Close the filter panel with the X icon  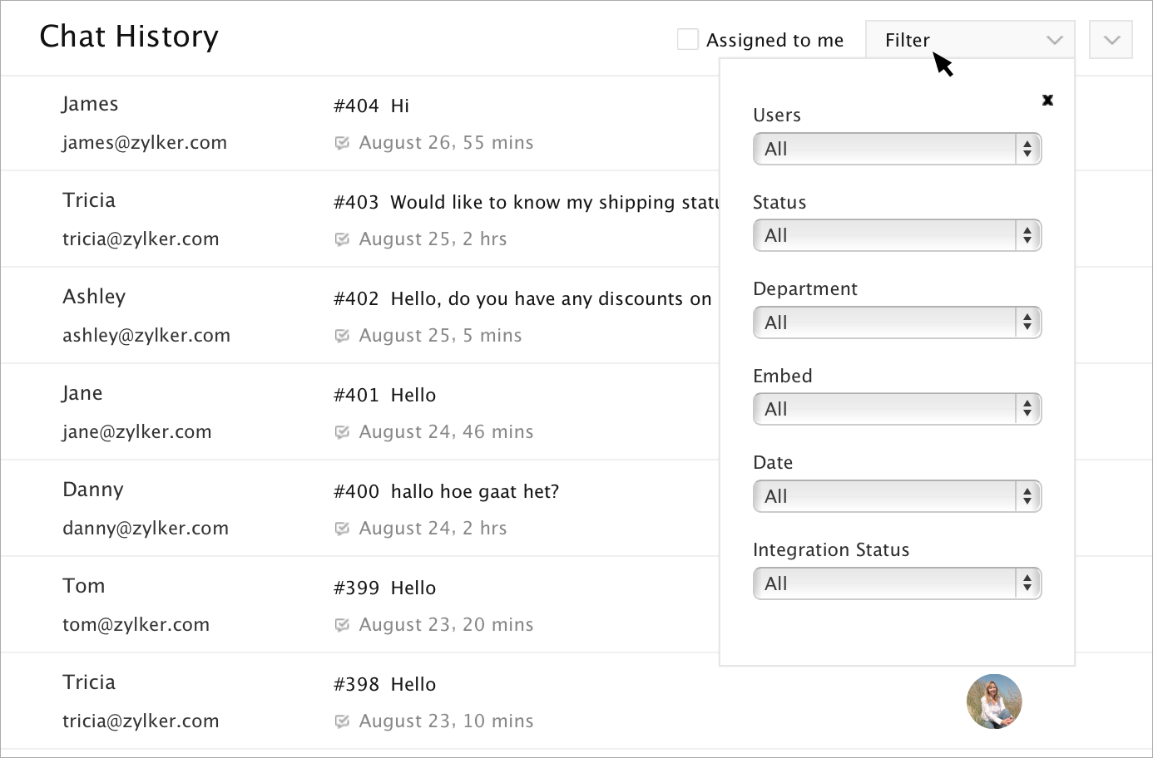point(1047,101)
